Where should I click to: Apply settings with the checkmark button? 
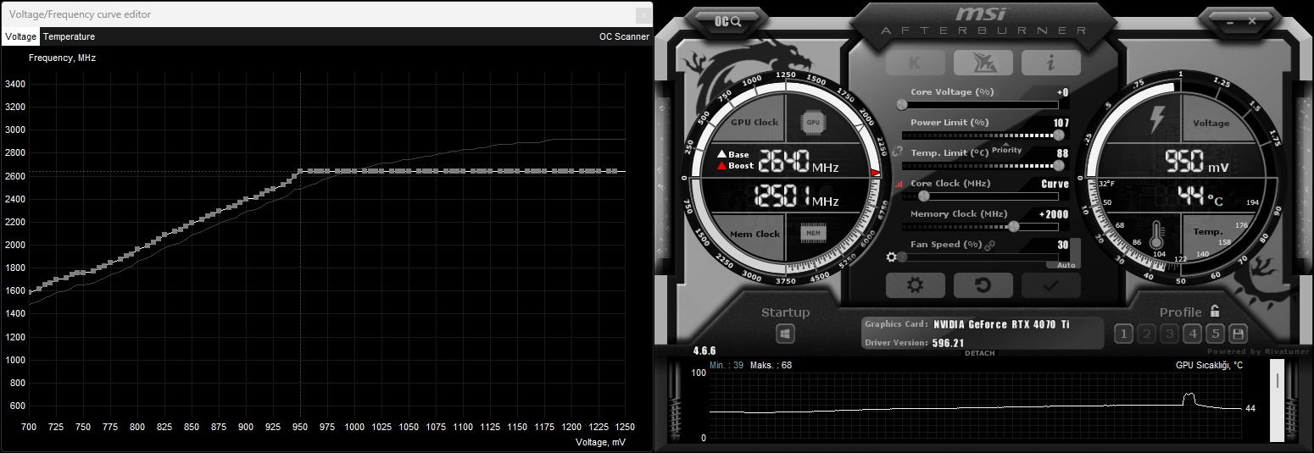point(1050,285)
